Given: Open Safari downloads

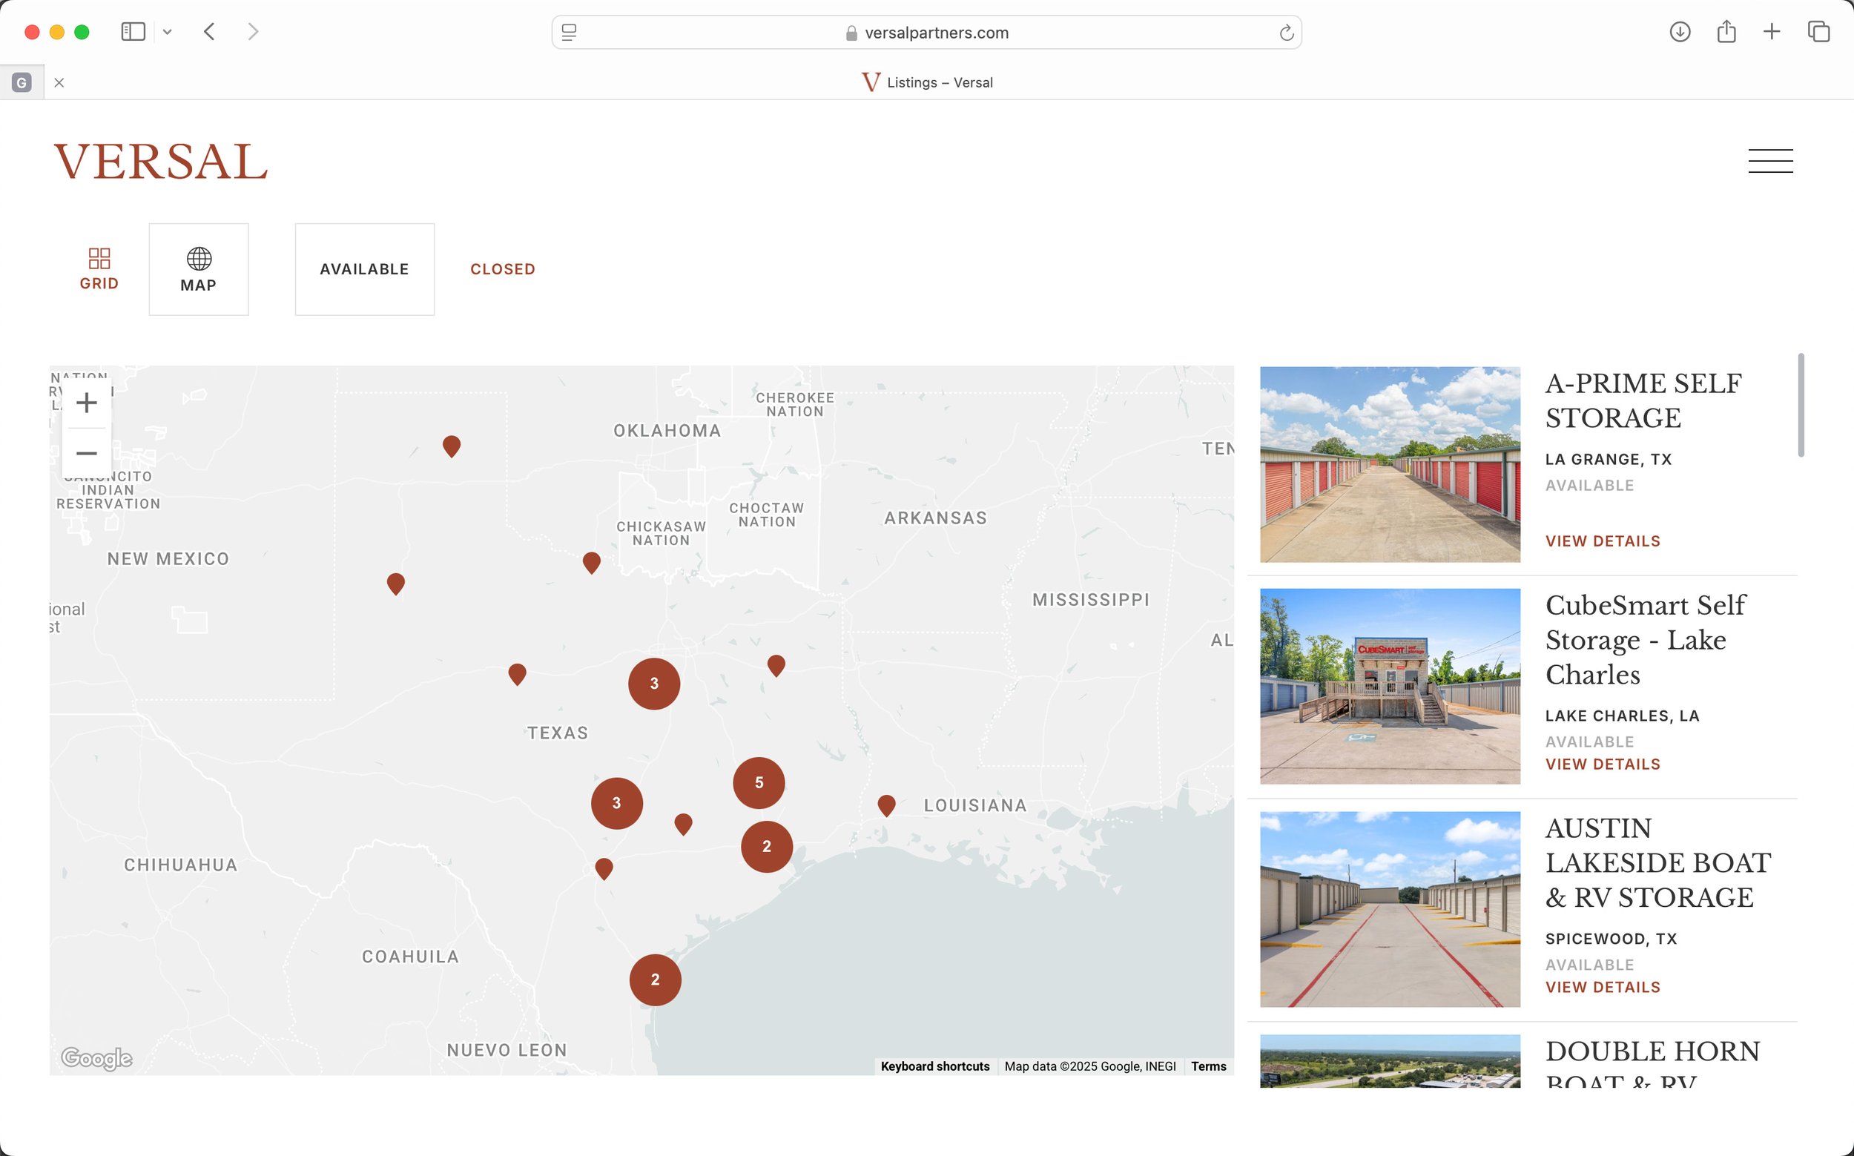Looking at the screenshot, I should click(x=1679, y=32).
